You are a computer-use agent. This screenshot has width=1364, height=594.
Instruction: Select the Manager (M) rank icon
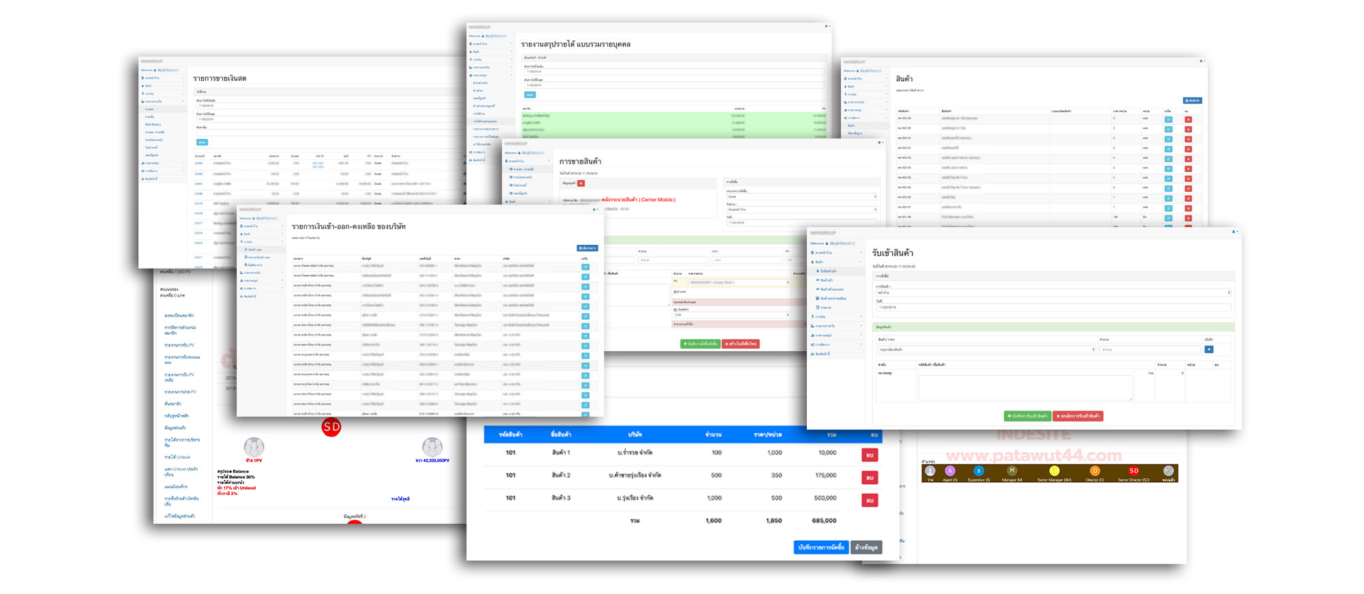click(x=1012, y=471)
